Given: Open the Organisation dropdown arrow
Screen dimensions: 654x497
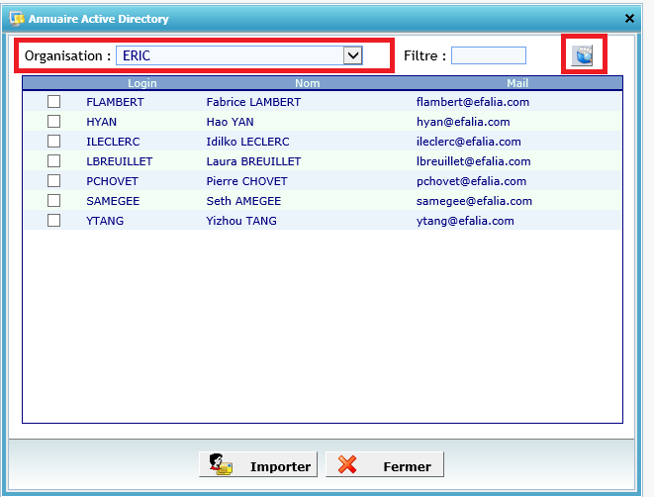Looking at the screenshot, I should click(x=352, y=55).
